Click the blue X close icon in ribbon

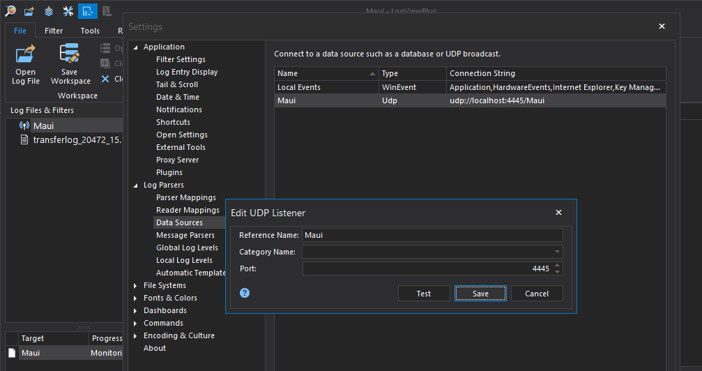point(105,79)
